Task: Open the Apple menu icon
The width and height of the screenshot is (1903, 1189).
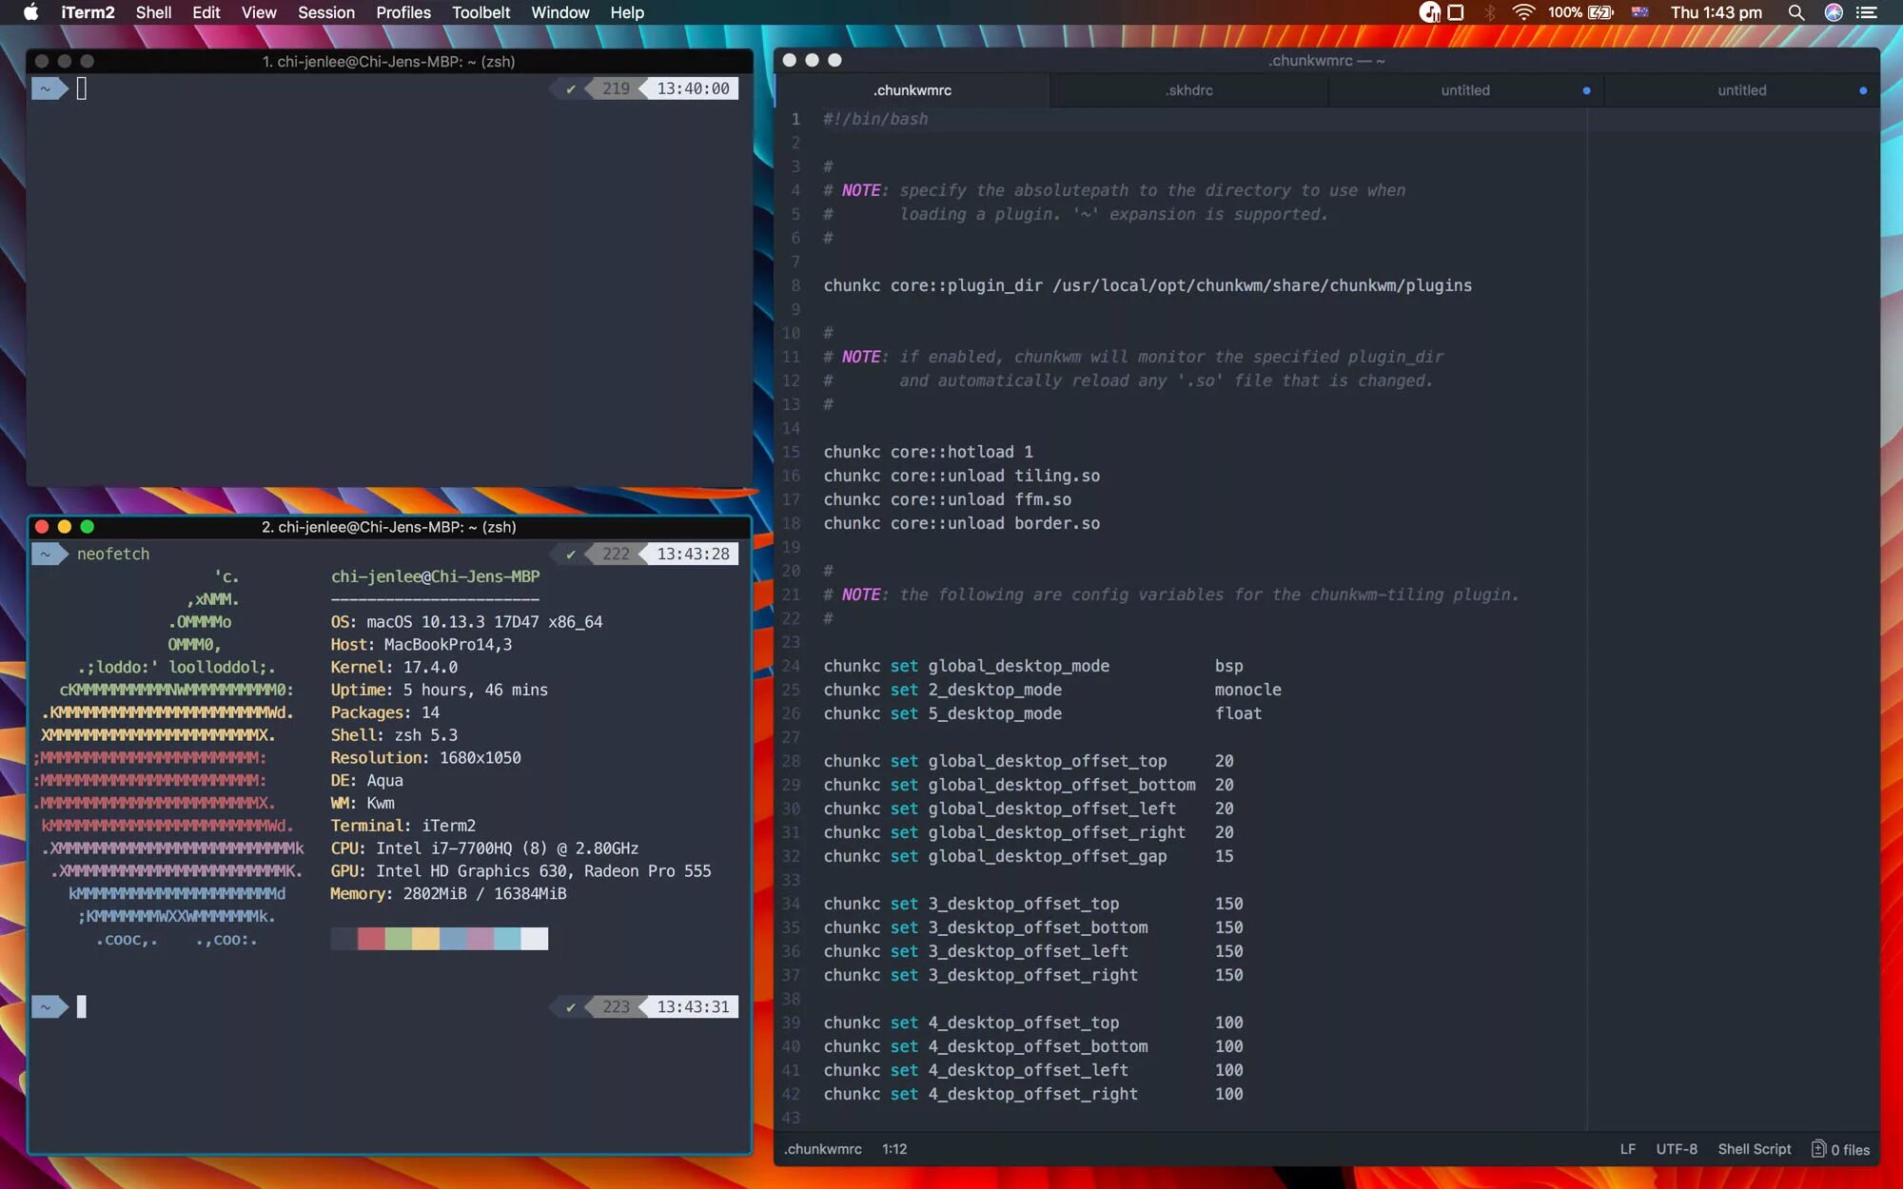Action: (30, 12)
